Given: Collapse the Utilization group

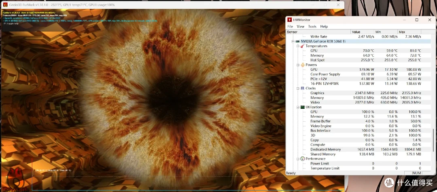Looking at the screenshot, I should (298, 107).
